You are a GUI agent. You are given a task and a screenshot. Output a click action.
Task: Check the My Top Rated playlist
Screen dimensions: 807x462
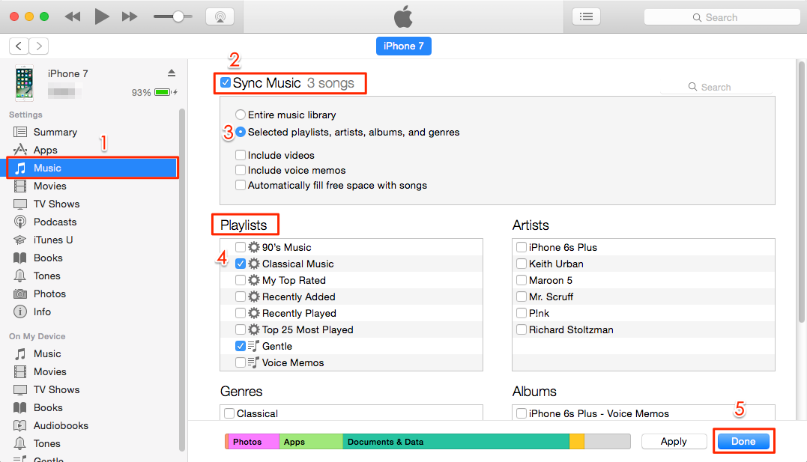coord(241,280)
